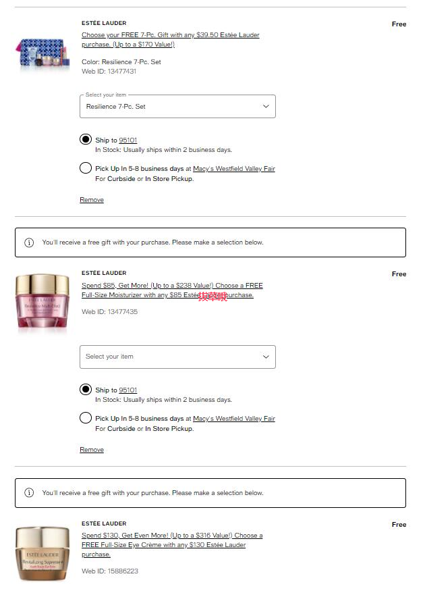Image resolution: width=425 pixels, height=593 pixels.
Task: Select Ship to 95101 for free moisturizer
Action: [86, 389]
